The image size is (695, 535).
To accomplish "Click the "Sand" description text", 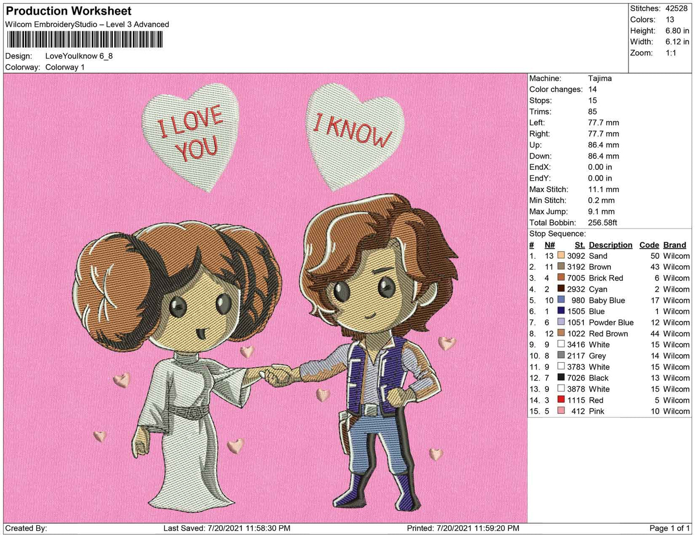I will pos(598,256).
